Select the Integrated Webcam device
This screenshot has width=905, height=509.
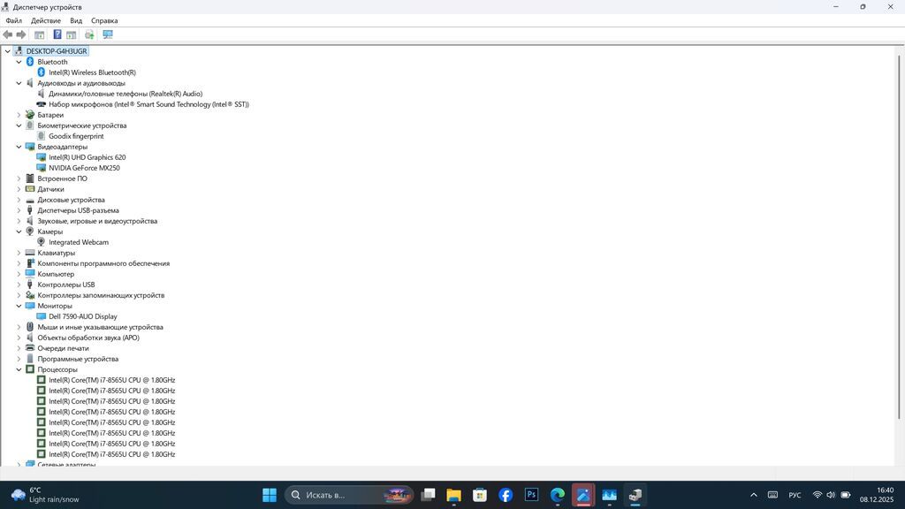79,242
